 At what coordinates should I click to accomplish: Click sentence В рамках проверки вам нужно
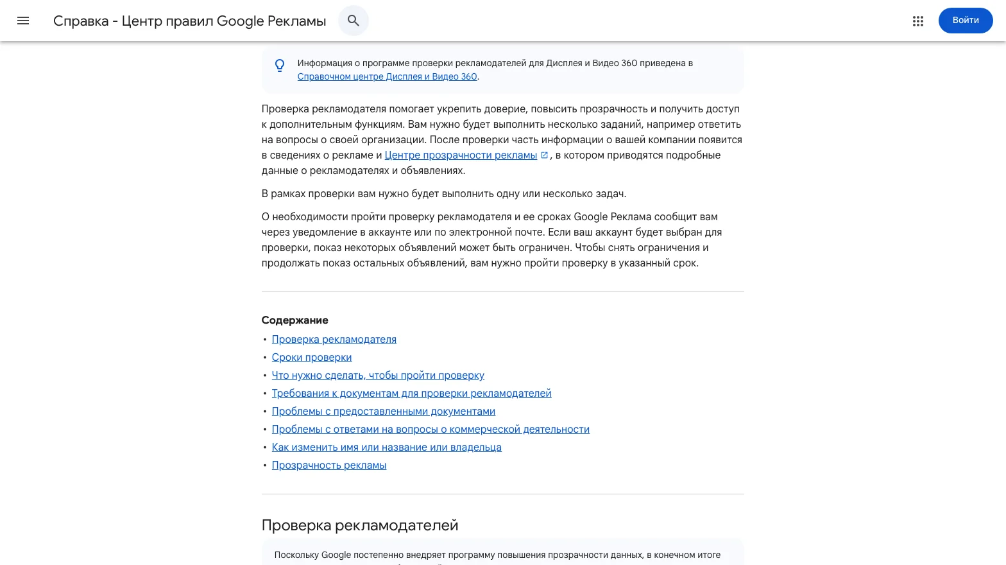point(444,194)
